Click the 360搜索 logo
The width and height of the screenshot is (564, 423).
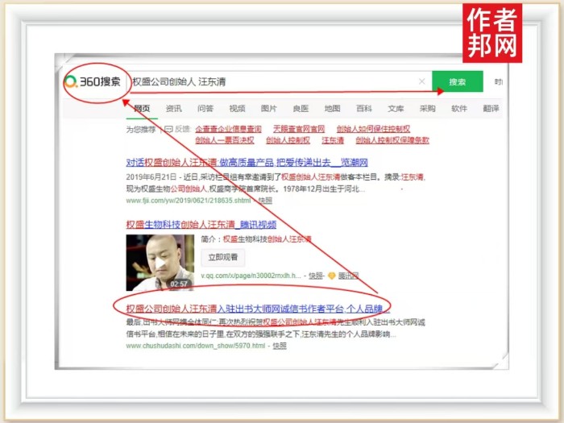pyautogui.click(x=95, y=81)
